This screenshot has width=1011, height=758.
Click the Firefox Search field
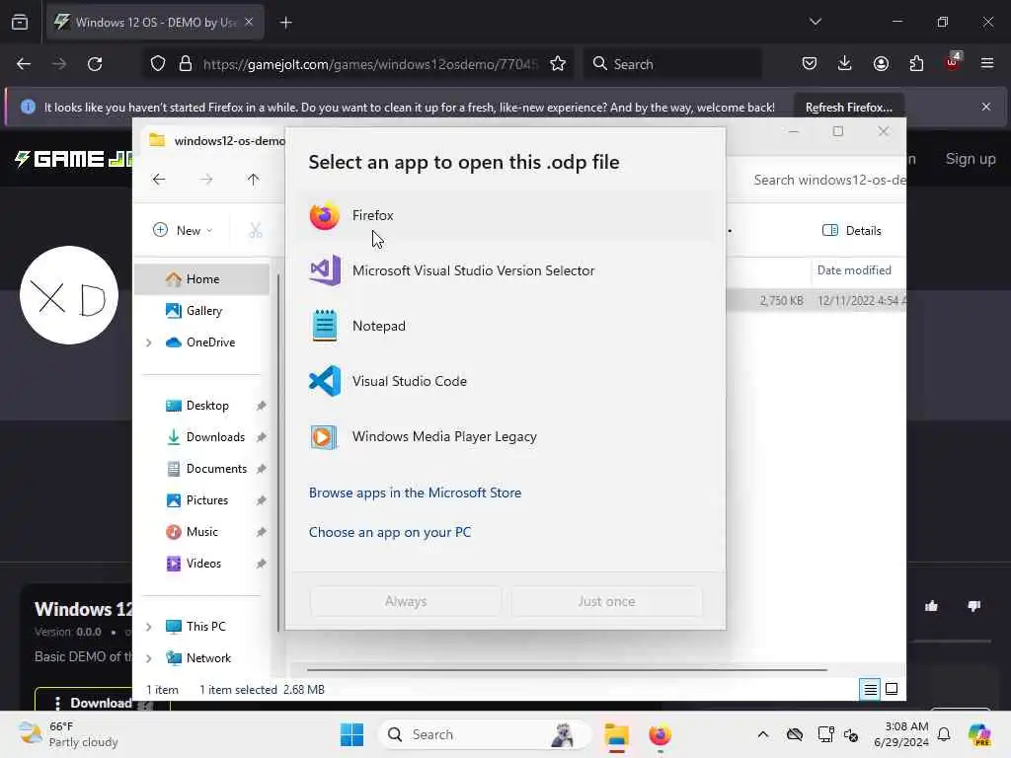(x=671, y=64)
